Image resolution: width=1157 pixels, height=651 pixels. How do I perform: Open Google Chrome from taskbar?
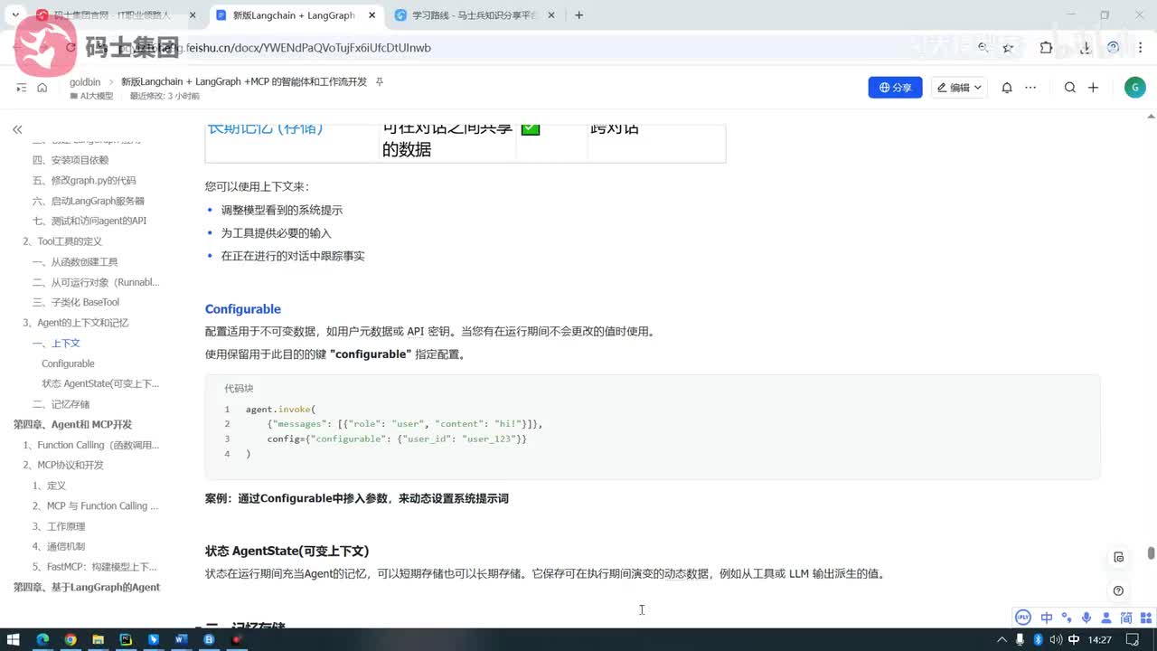click(x=71, y=639)
